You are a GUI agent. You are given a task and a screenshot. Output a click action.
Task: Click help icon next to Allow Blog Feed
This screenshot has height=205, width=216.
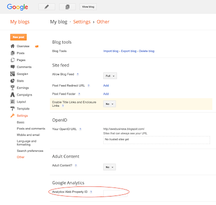tap(78, 74)
